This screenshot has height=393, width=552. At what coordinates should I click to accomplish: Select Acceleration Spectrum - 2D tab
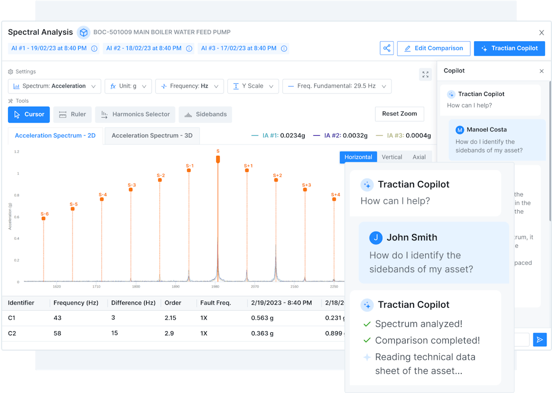pos(55,136)
